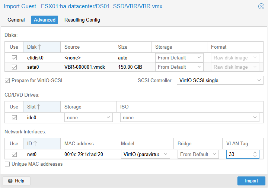Image resolution: width=268 pixels, height=188 pixels.
Task: Open the Resulting Config tab
Action: coord(82,20)
